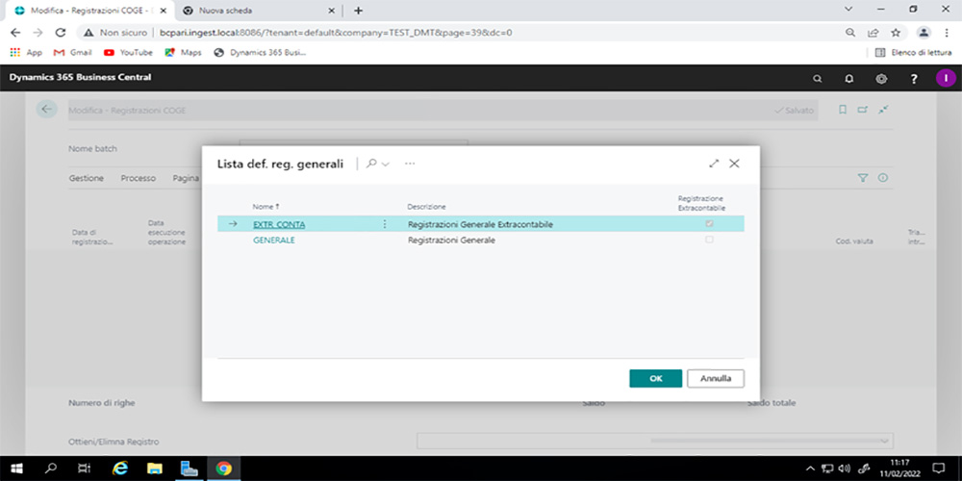Toggle Registrazione Extracontabile checkbox for EXTR_CONTA

[710, 224]
